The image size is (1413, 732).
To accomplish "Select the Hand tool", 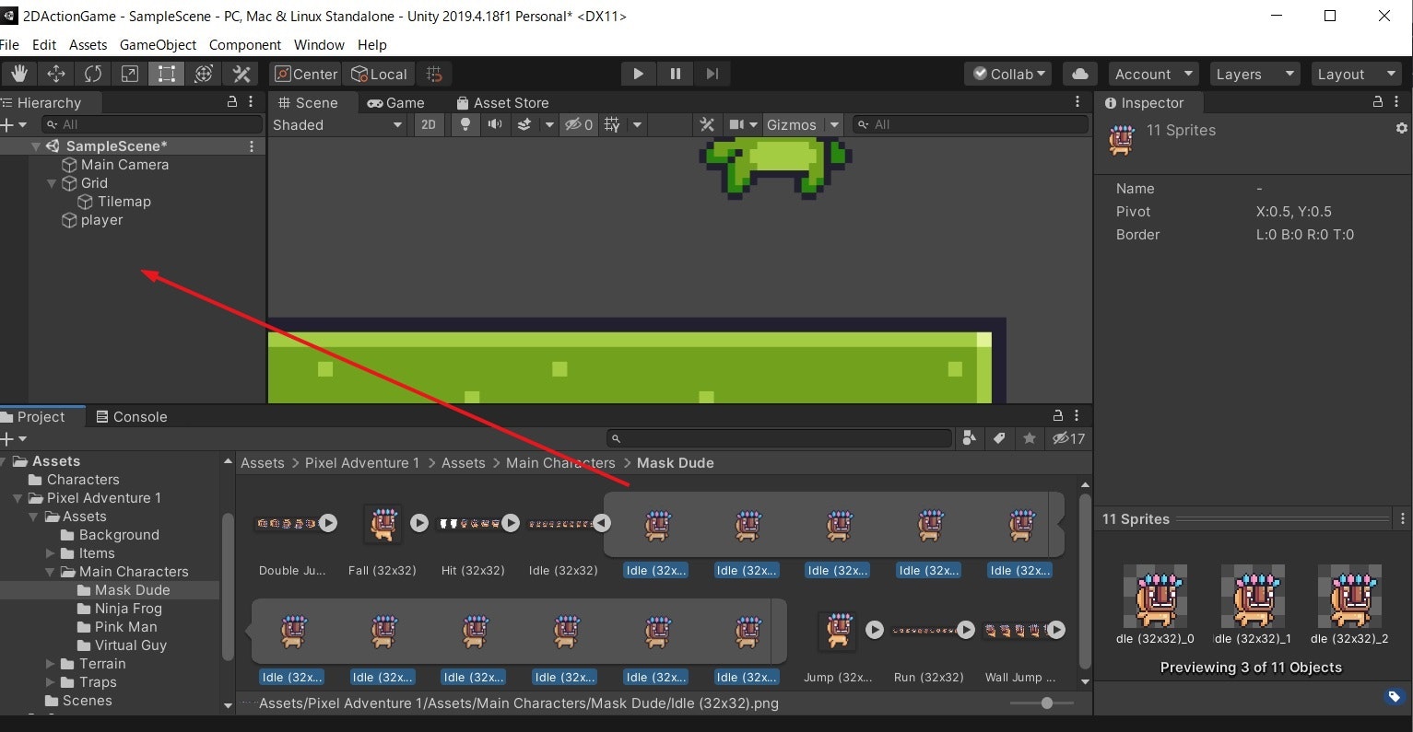I will tap(19, 74).
